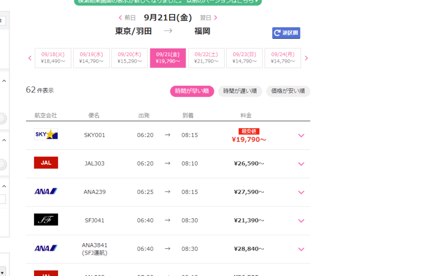
Task: Select the 09/20(木) date tab
Action: pos(129,58)
